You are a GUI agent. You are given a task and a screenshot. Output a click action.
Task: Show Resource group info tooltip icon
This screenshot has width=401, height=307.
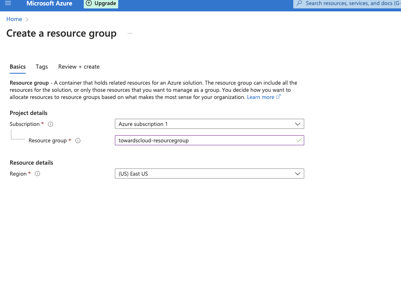point(78,141)
